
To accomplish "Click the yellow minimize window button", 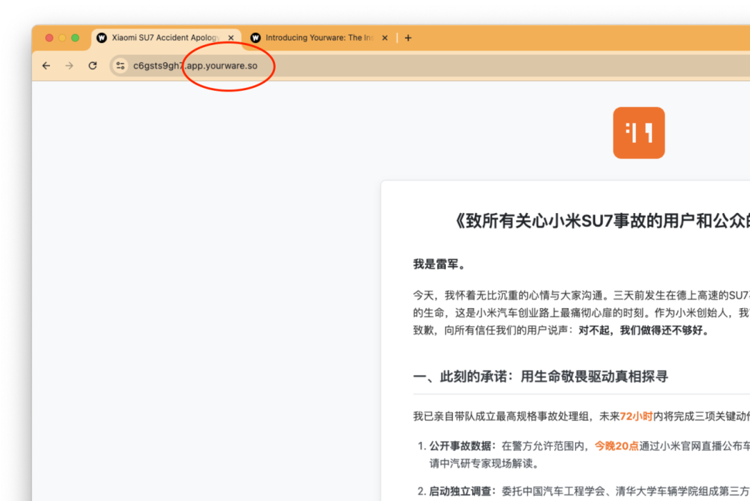I will (62, 37).
